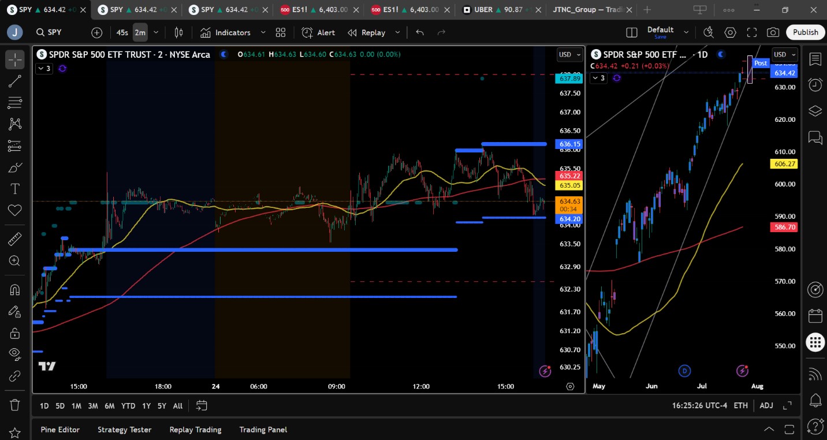The image size is (827, 440).
Task: Select the XABCD pattern tool
Action: [x=15, y=124]
